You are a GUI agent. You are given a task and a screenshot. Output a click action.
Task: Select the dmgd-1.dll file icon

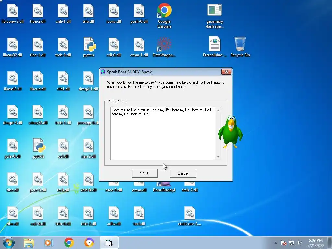89,81
